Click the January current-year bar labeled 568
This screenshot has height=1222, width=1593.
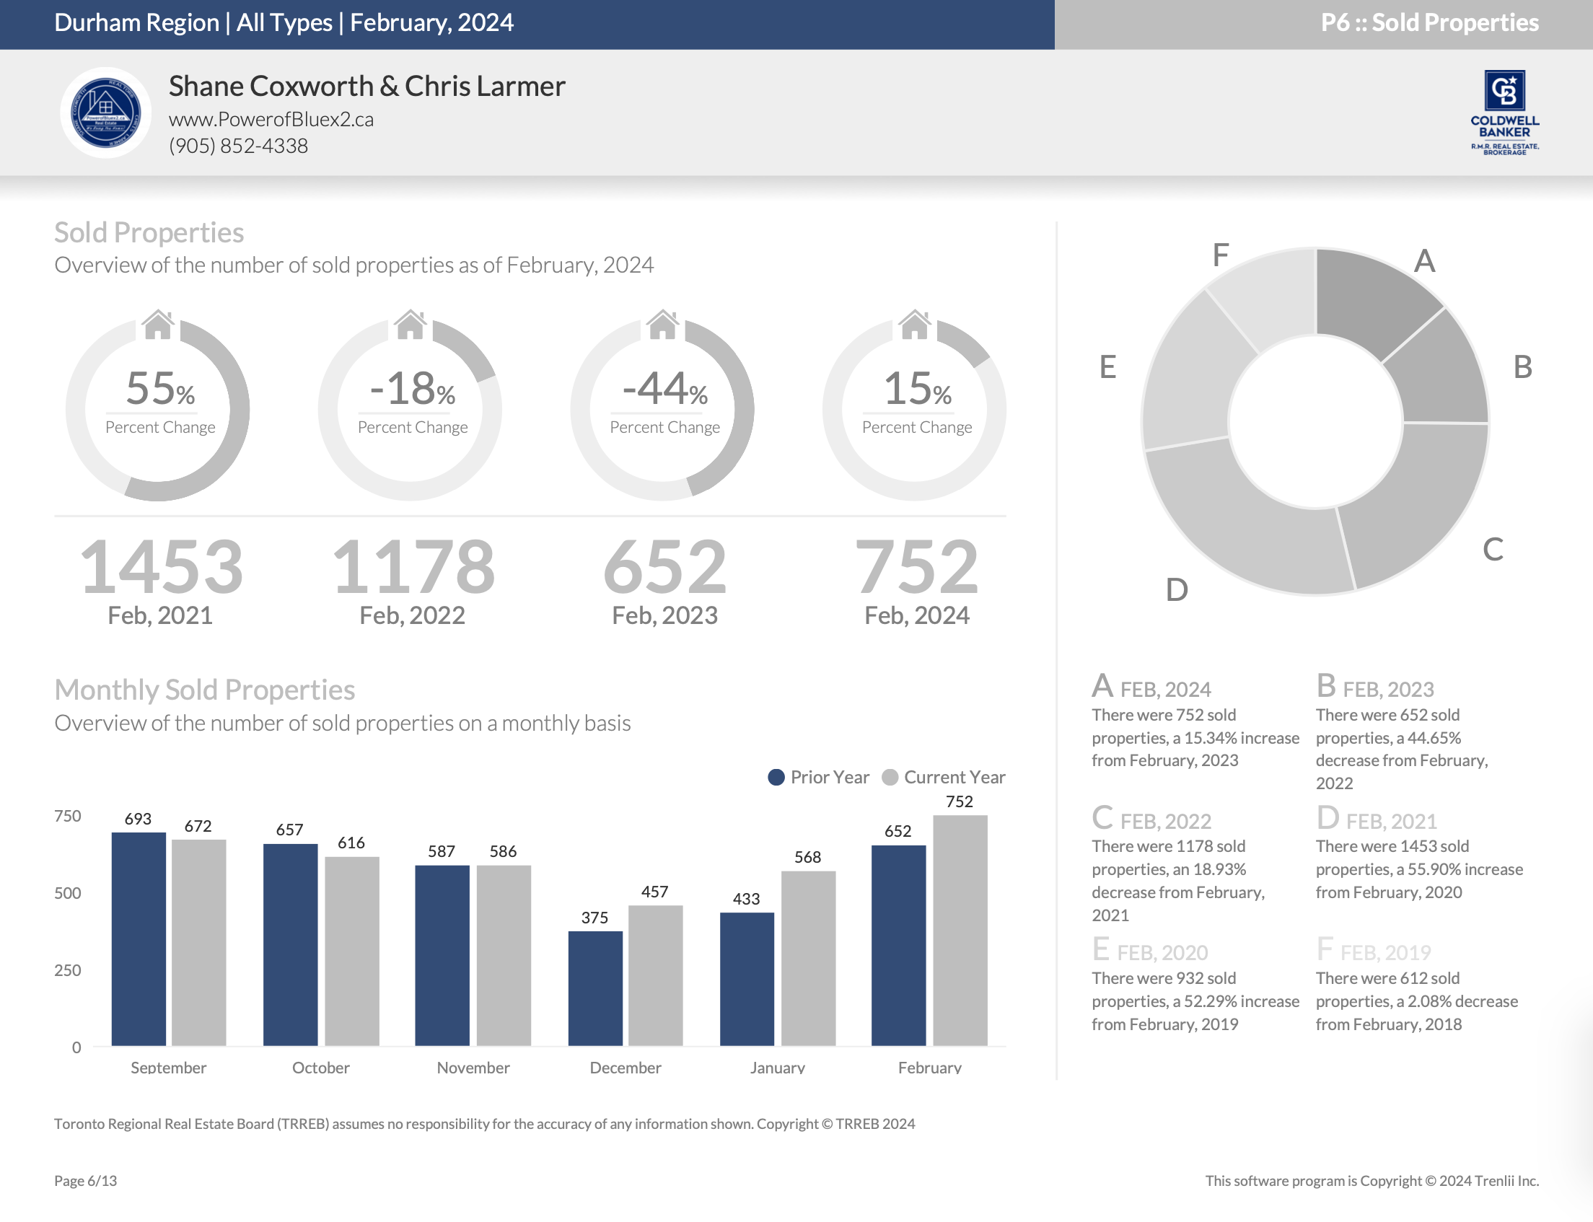click(x=808, y=959)
